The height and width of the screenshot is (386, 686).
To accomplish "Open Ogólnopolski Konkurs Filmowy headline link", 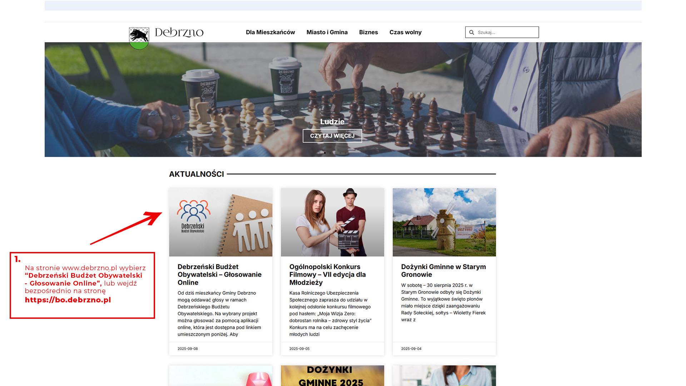I will pos(327,274).
